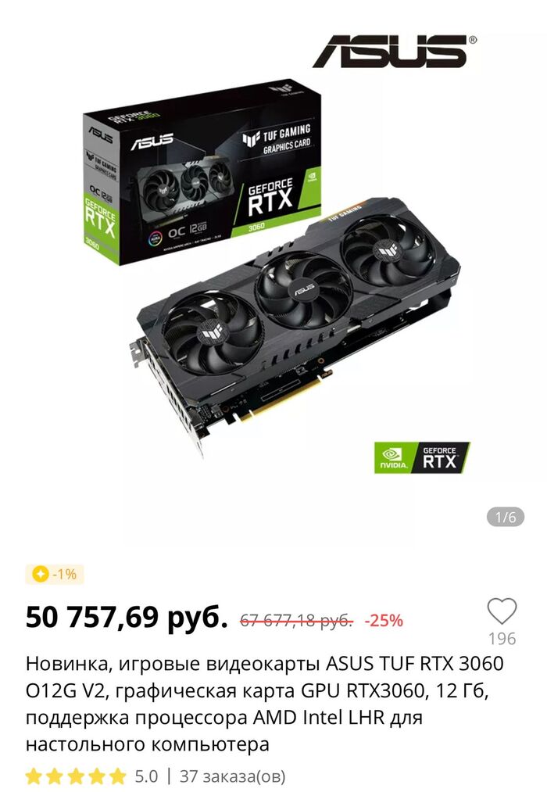Open the 37 заказа(ов) orders link
Viewport: 547px width, 792px height.
[x=233, y=776]
